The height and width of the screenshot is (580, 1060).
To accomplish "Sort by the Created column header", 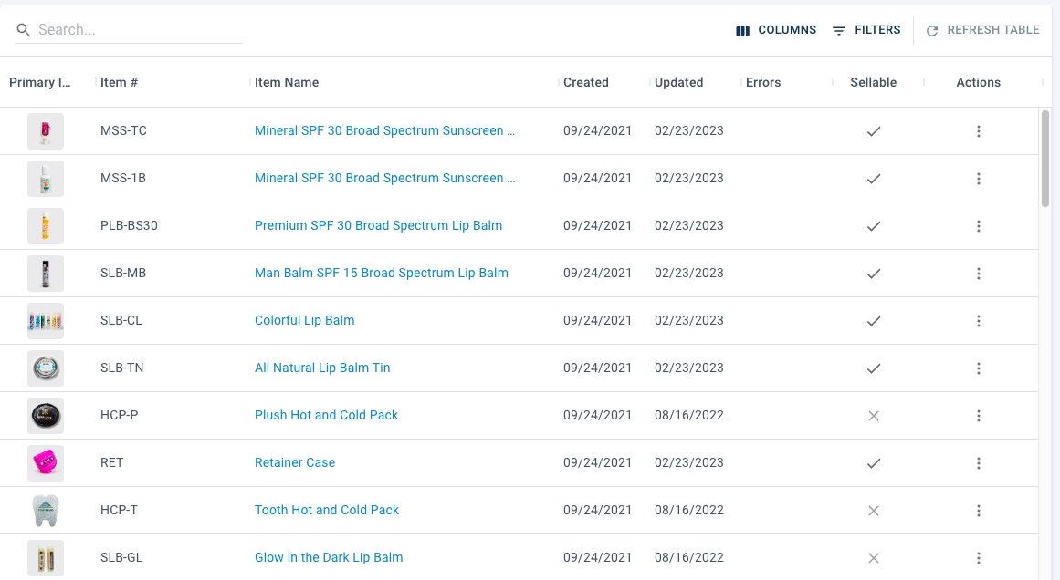I will tap(585, 82).
